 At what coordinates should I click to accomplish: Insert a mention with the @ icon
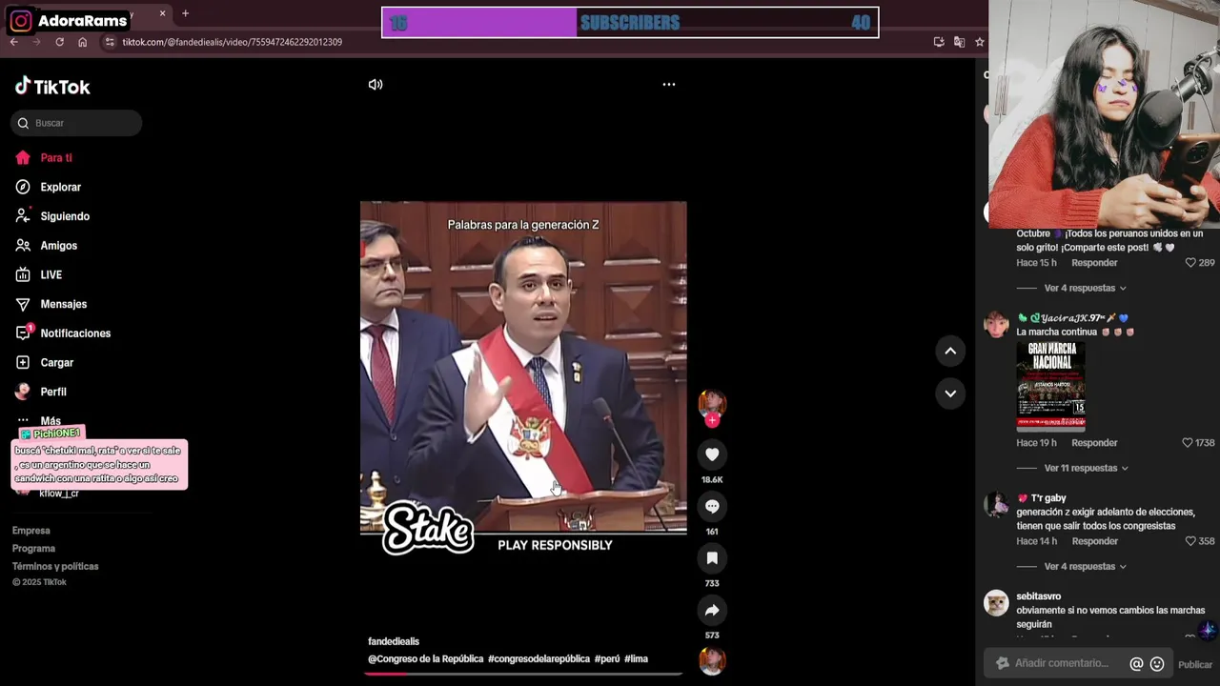[1136, 664]
